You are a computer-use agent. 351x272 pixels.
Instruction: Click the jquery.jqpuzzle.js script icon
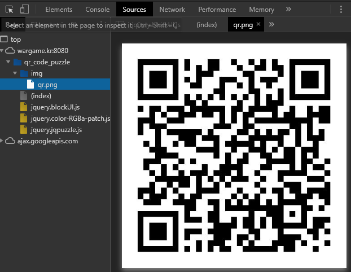pos(24,130)
